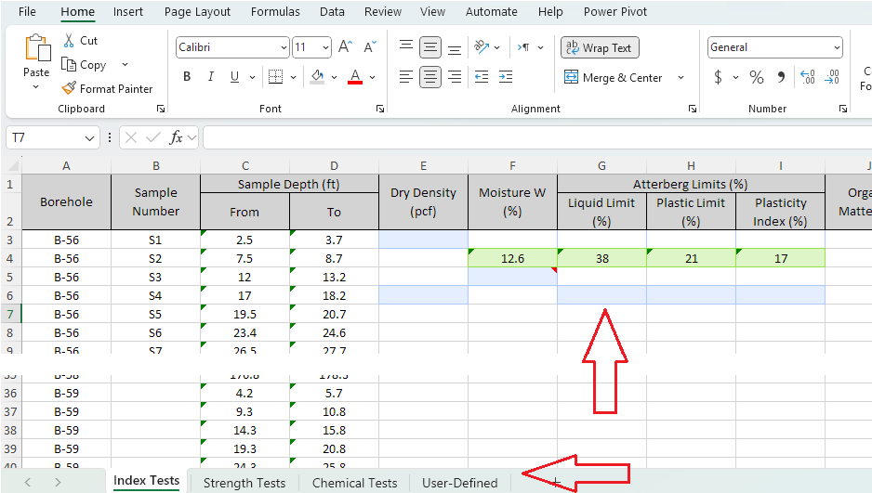Switch to Chemical Tests sheet
This screenshot has width=872, height=493.
click(354, 483)
